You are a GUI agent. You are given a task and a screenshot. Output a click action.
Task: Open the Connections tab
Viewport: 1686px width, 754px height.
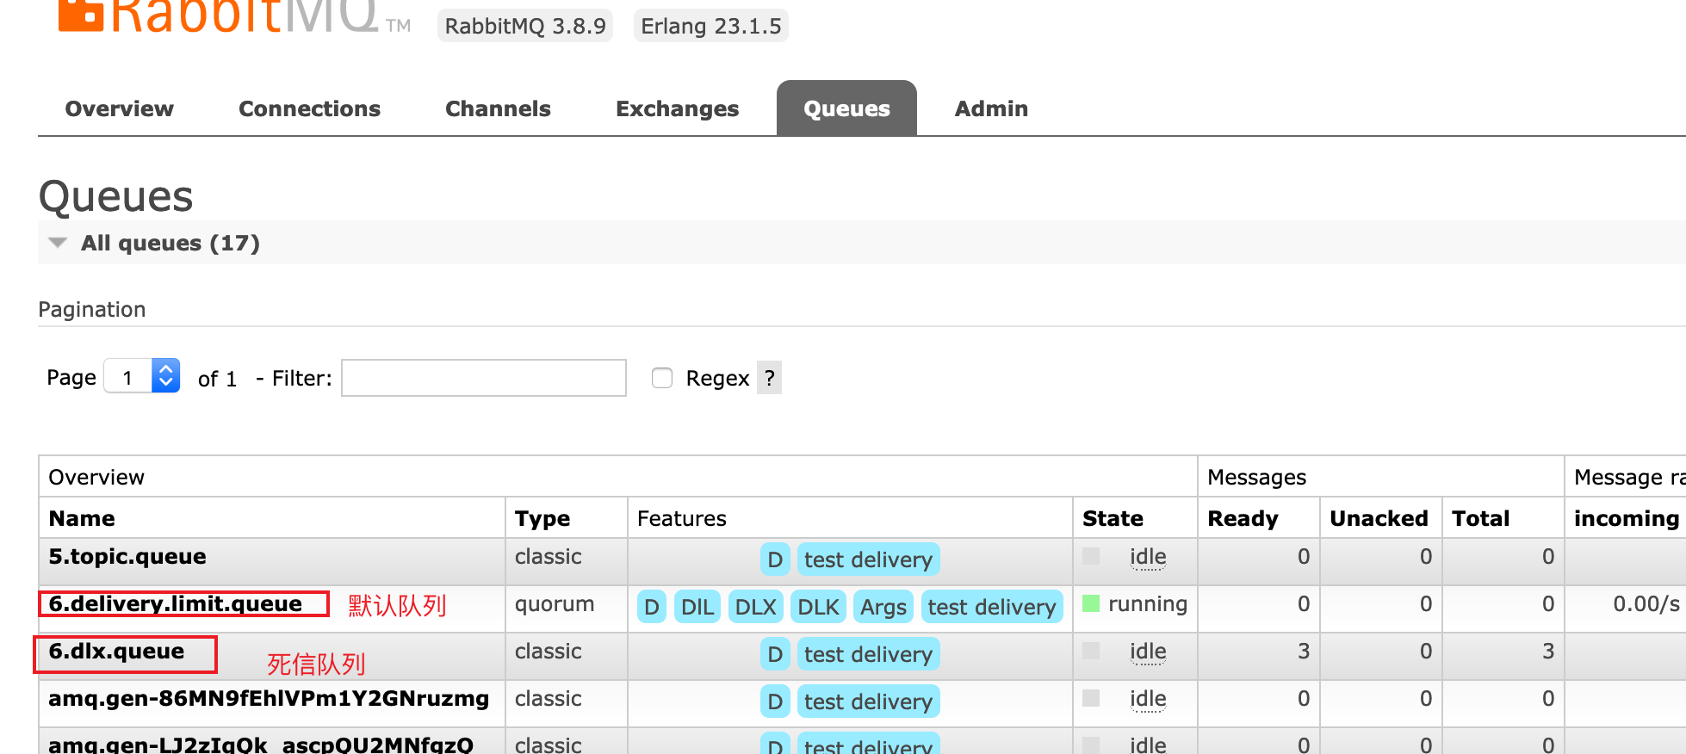tap(309, 108)
